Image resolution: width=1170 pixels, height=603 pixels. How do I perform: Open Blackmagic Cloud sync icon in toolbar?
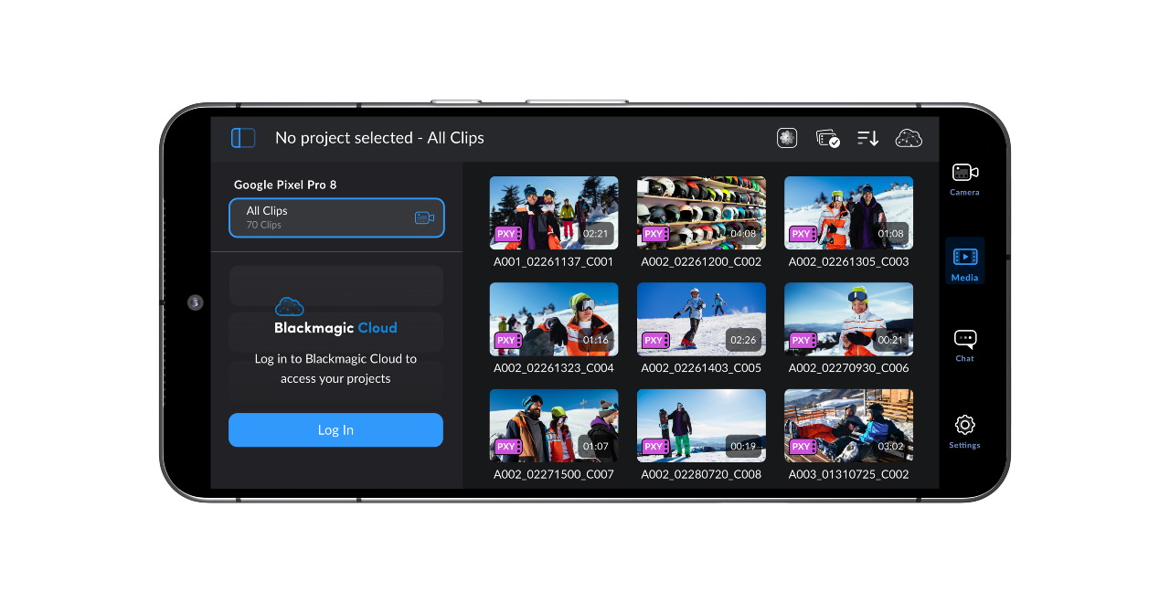[x=909, y=137]
